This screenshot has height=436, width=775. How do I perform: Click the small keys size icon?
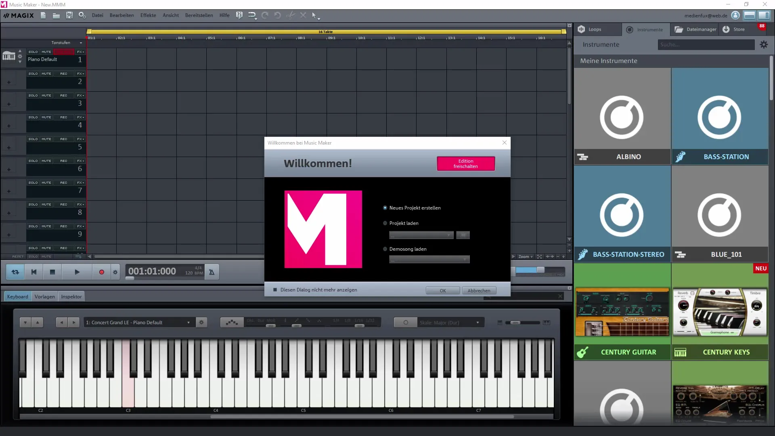pyautogui.click(x=500, y=323)
